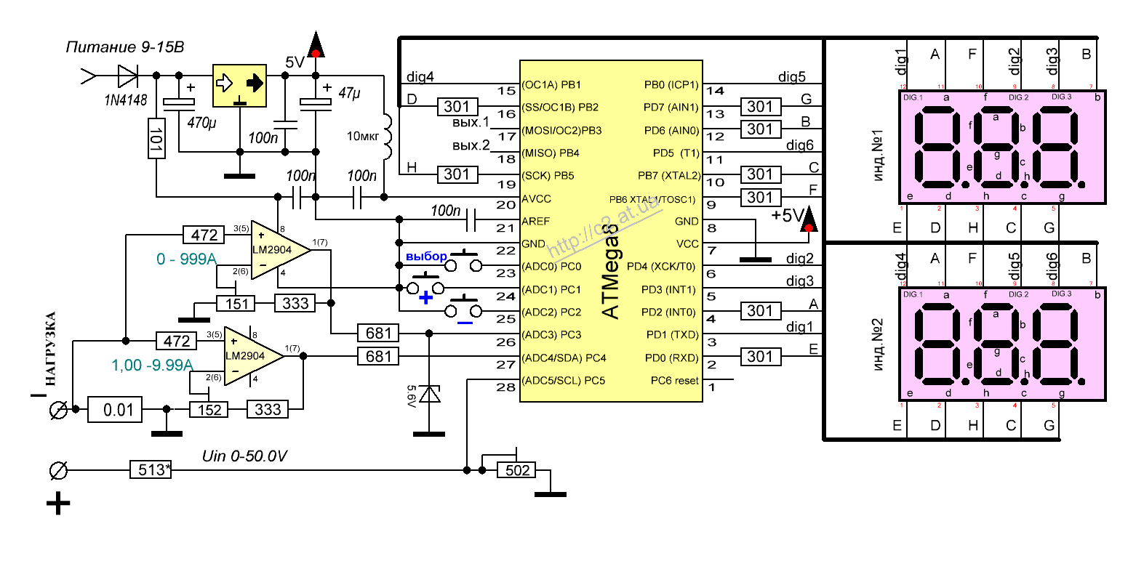Select the 301 resistor on the G line
Image resolution: width=1136 pixels, height=561 pixels.
pos(760,107)
